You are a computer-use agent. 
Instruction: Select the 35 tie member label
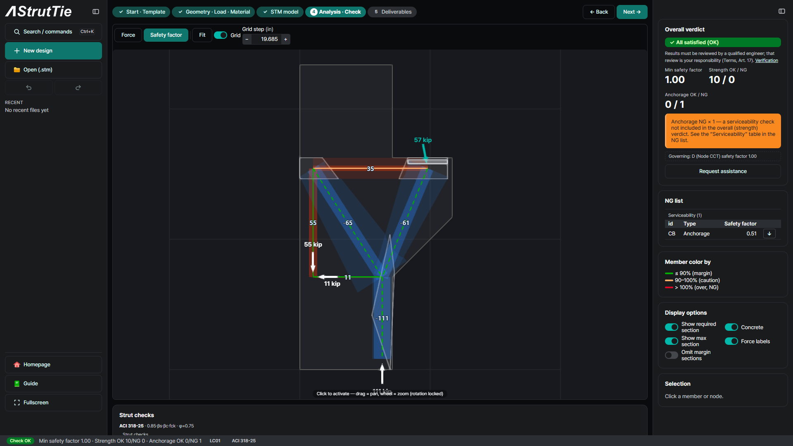click(370, 169)
